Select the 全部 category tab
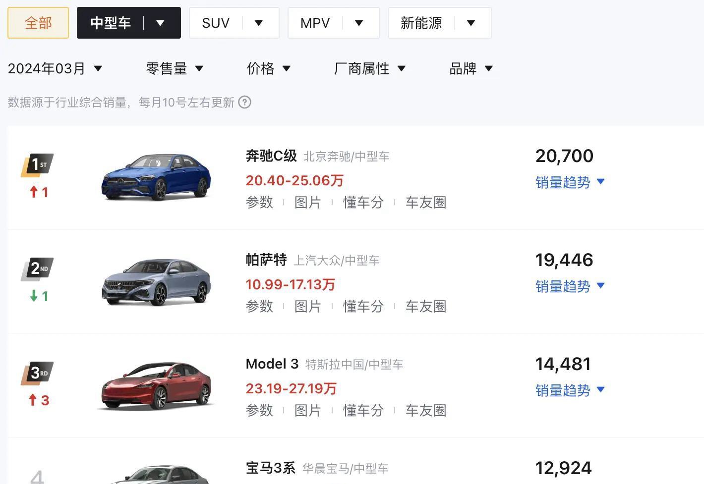Viewport: 704px width, 484px height. pos(38,23)
